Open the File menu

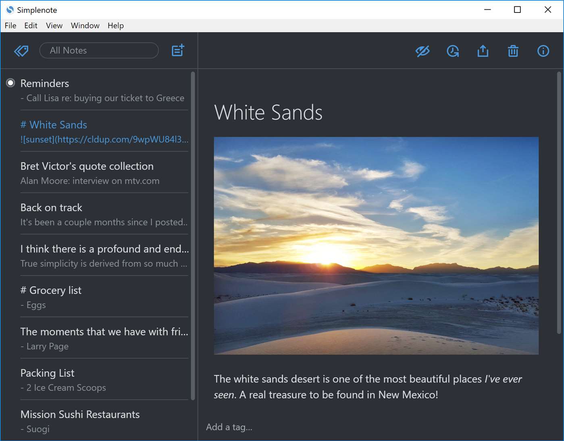(10, 25)
